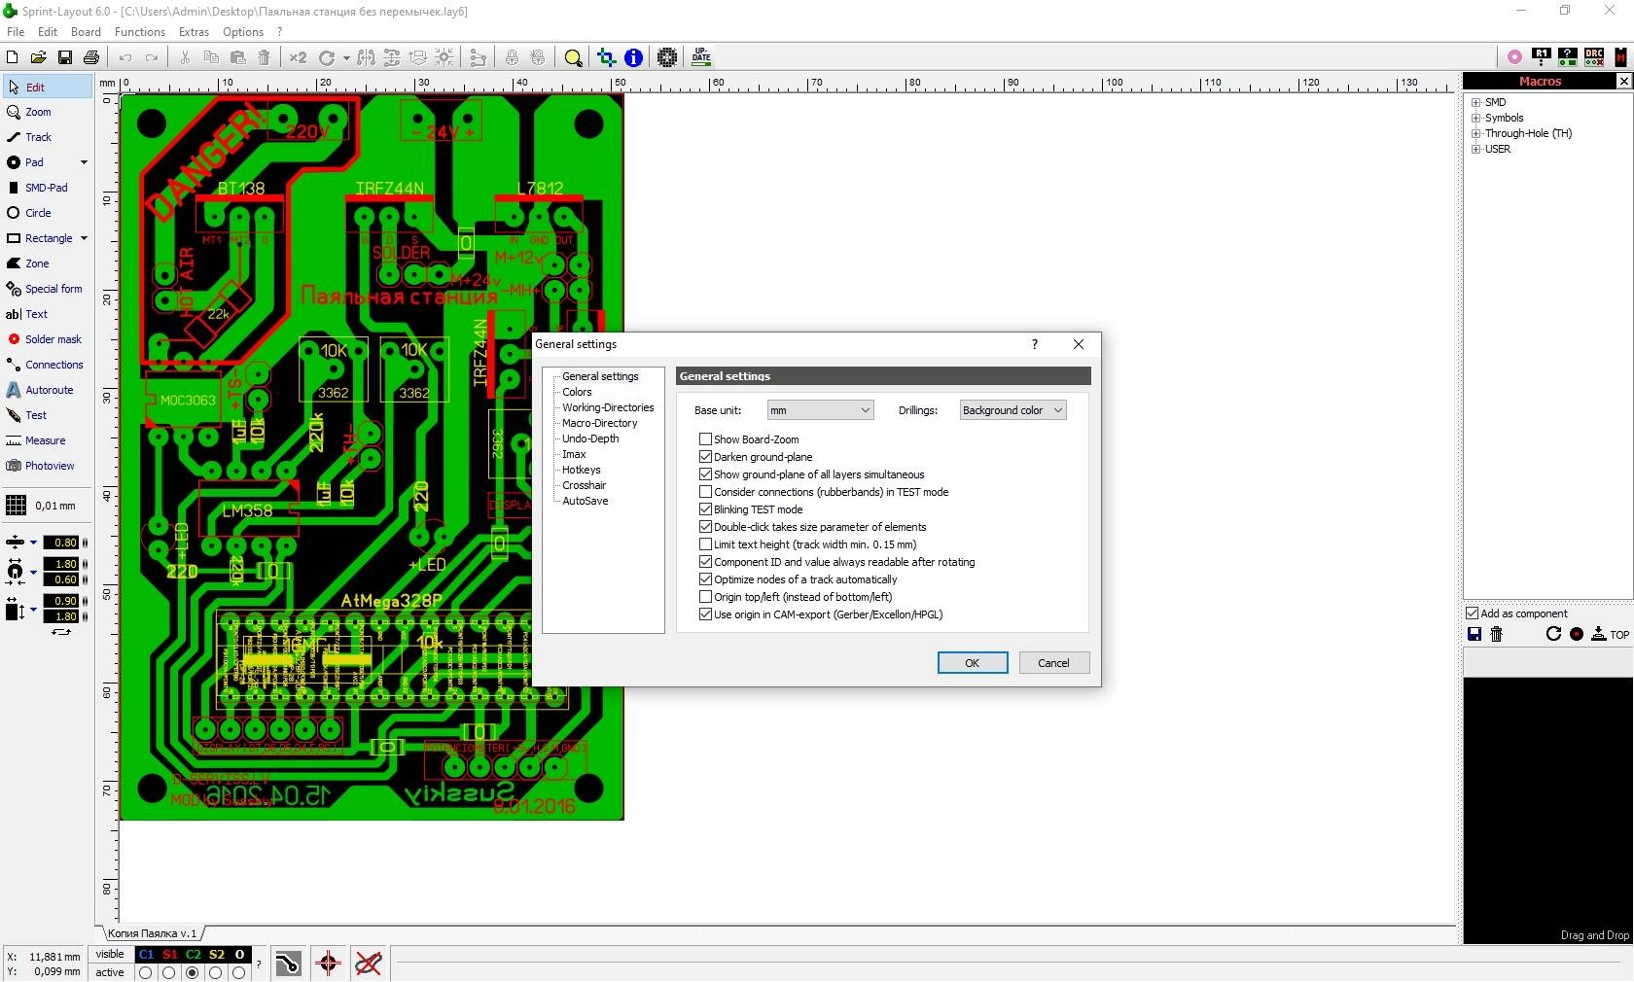Open Drillings Background color dropdown

point(1012,410)
